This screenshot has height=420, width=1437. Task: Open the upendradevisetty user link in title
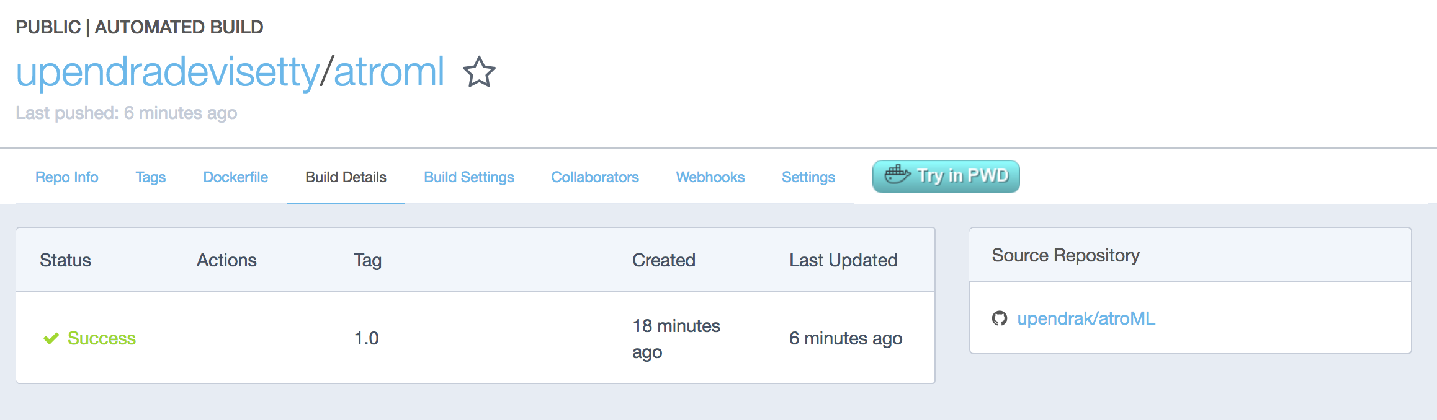168,72
